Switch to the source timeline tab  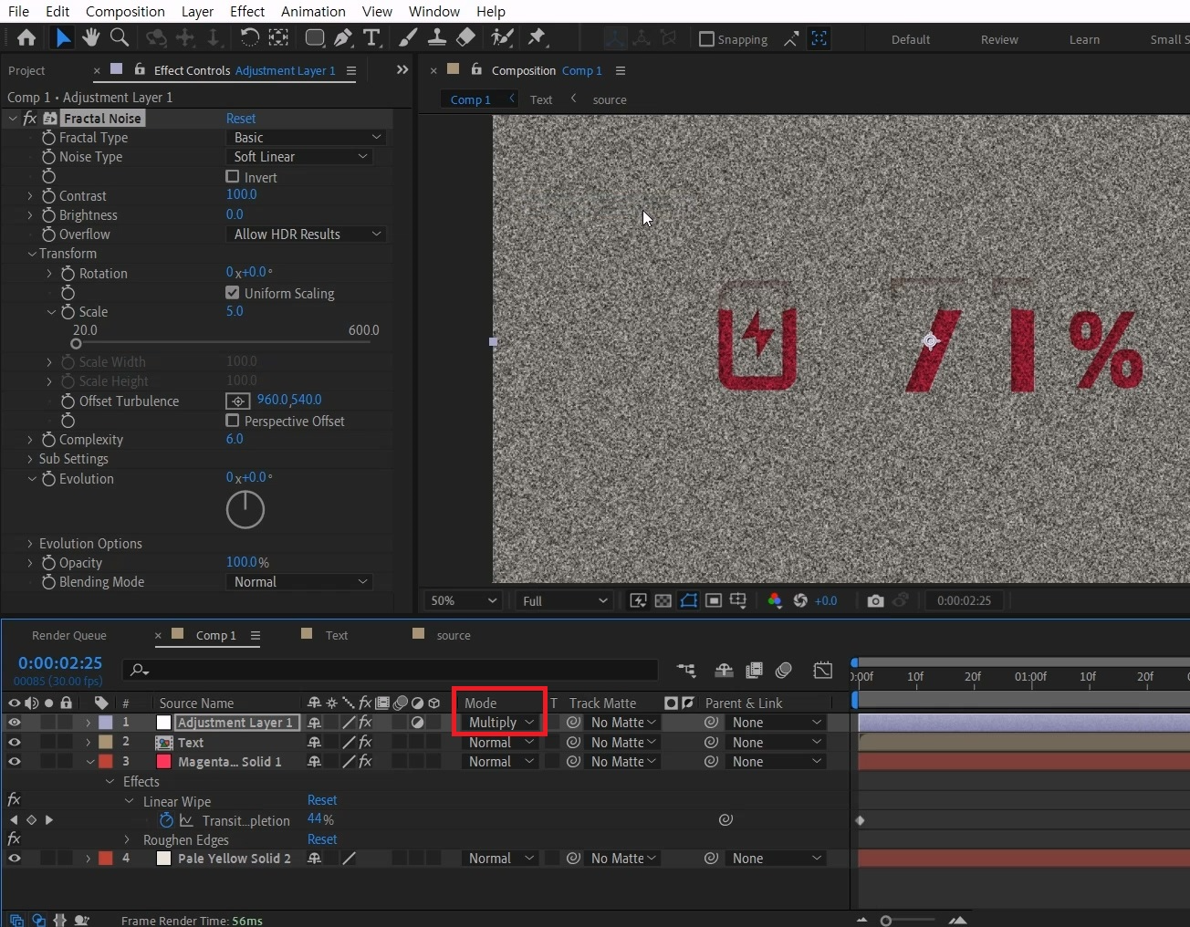454,635
